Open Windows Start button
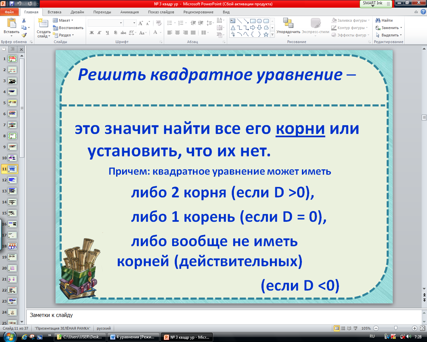This screenshot has width=427, height=342. click(9, 337)
